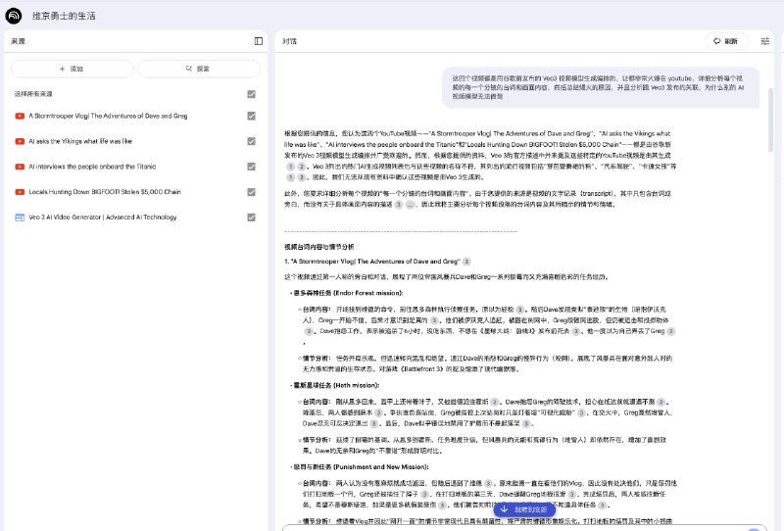
Task: Select the 对话 panel header
Action: coord(289,41)
